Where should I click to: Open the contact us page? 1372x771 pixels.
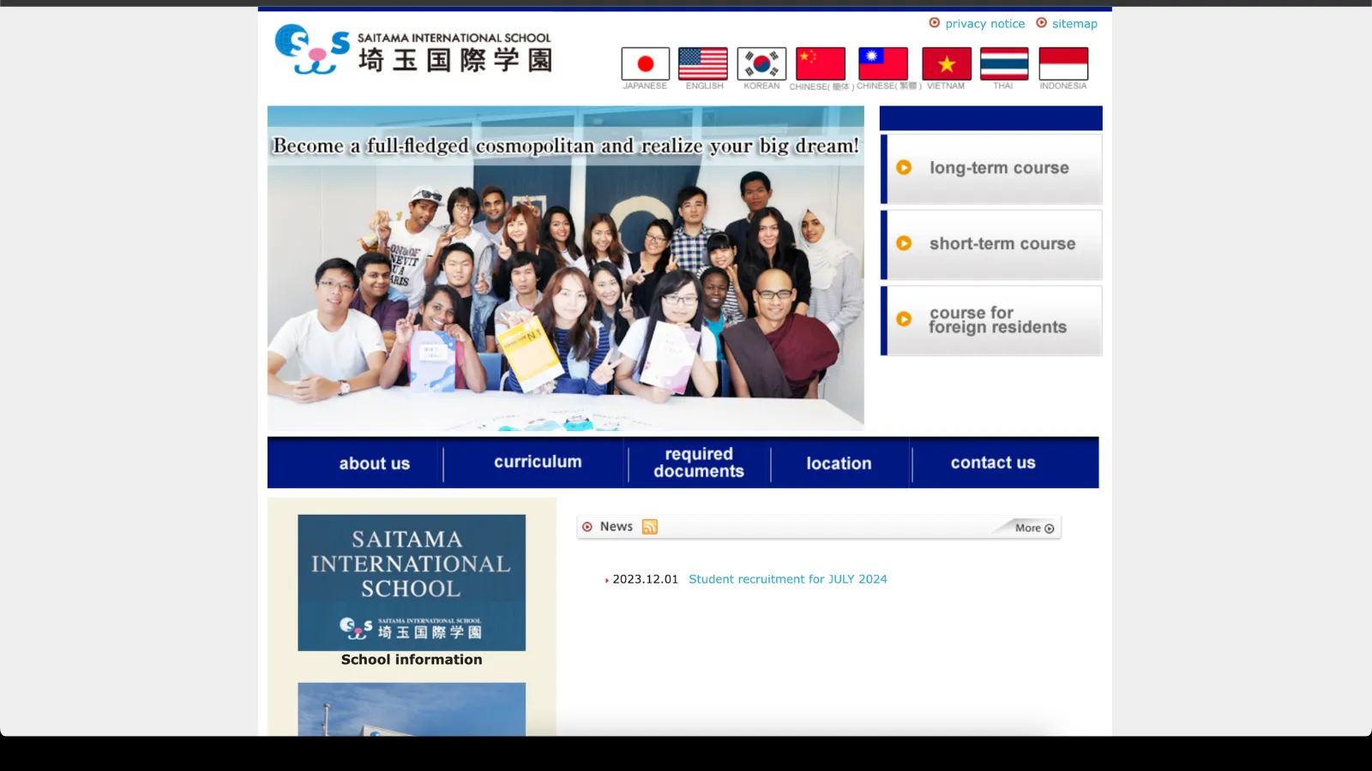[992, 463]
